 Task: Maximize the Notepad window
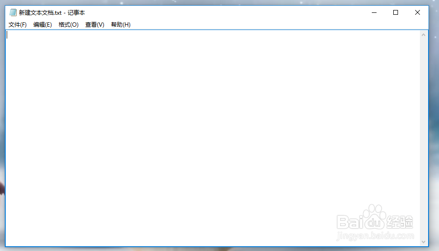coord(396,12)
